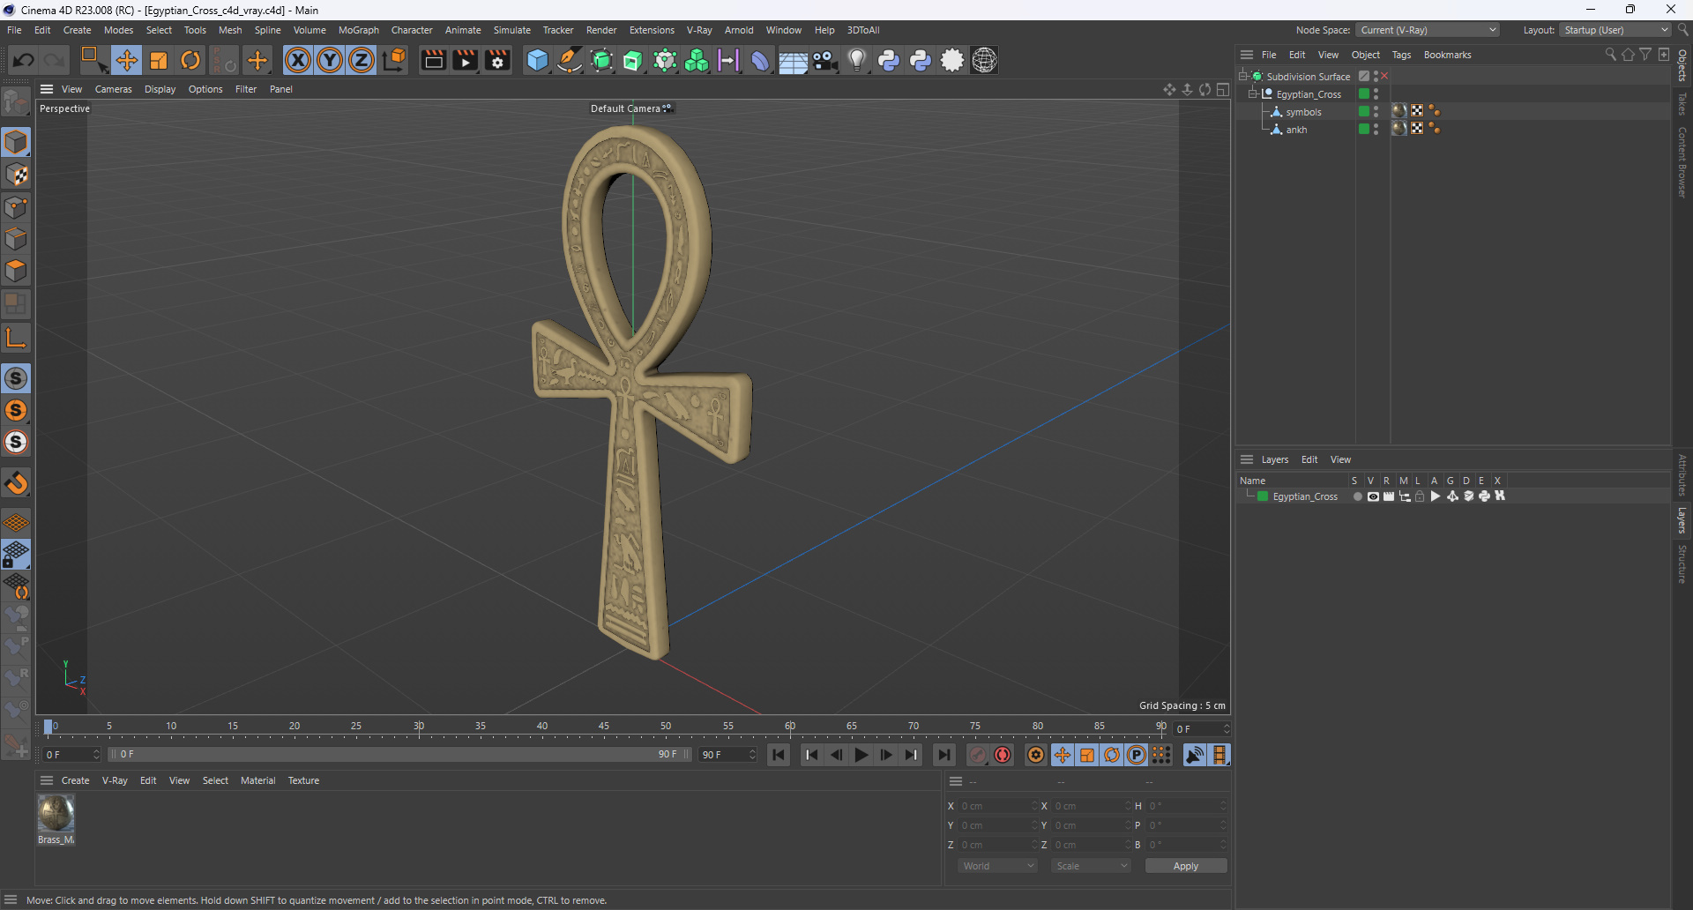Open Node Space dropdown
The width and height of the screenshot is (1693, 910).
click(x=1428, y=30)
